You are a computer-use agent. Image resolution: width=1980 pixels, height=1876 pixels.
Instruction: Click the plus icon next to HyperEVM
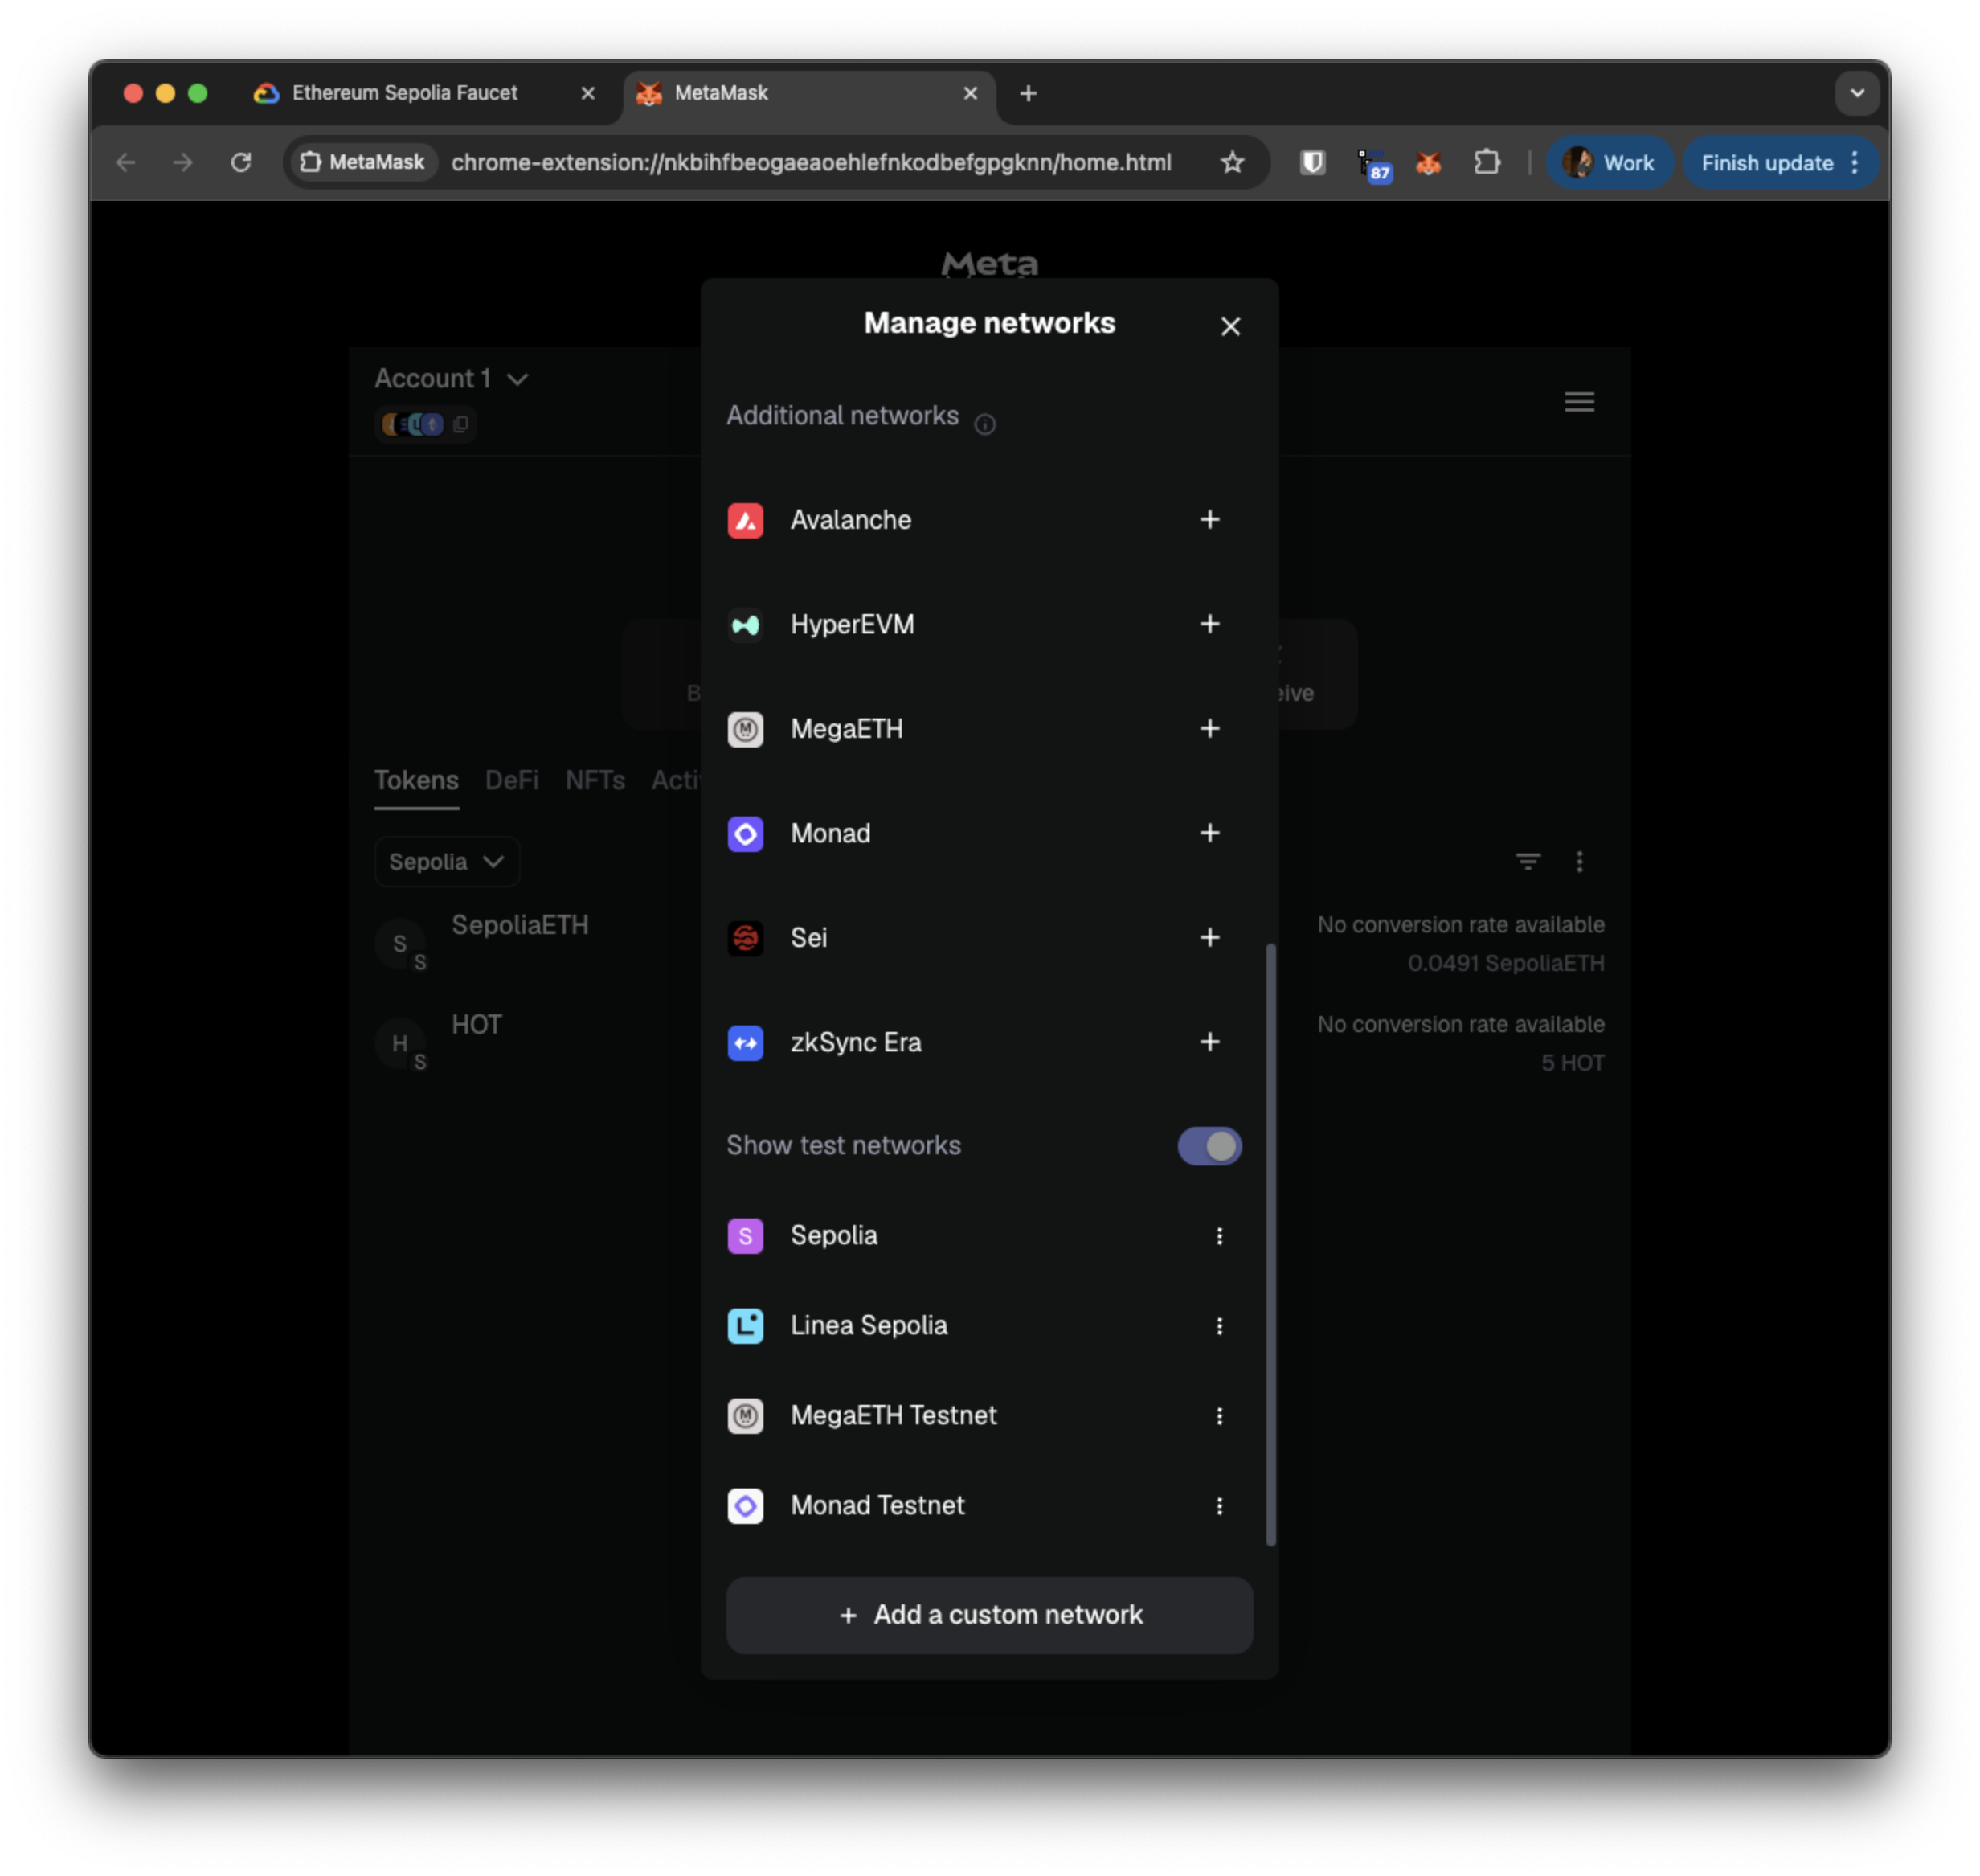(1209, 625)
